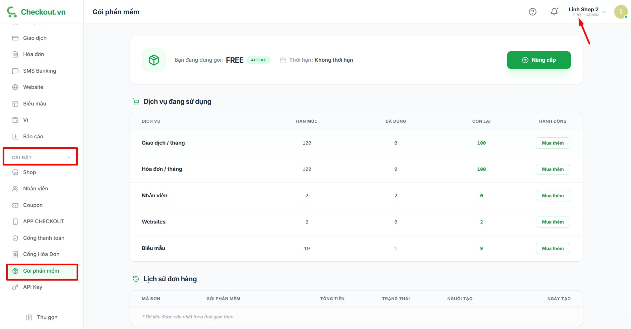Image resolution: width=631 pixels, height=329 pixels.
Task: Click the Coupon ticket icon
Action: pos(15,205)
